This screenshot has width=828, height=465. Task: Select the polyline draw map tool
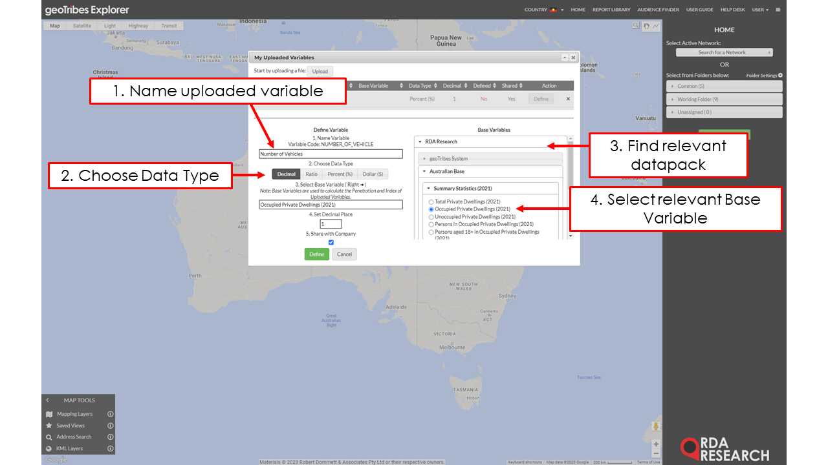pyautogui.click(x=656, y=26)
